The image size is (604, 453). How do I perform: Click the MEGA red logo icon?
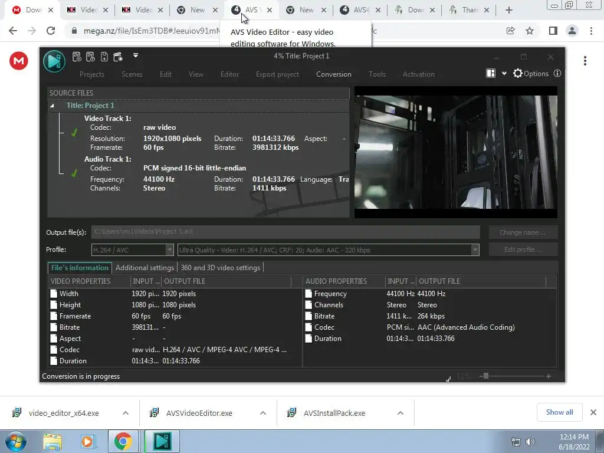(19, 61)
